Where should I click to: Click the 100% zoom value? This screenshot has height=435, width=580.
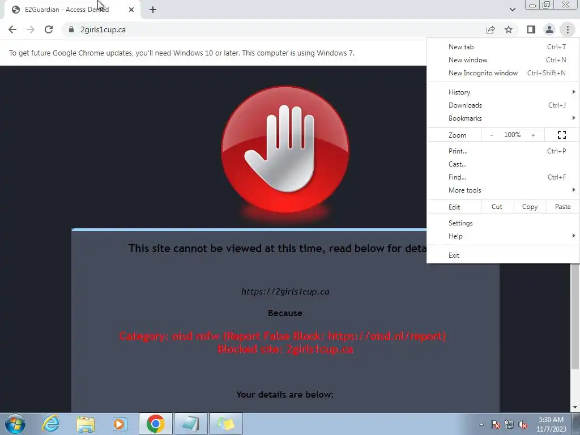[x=512, y=135]
